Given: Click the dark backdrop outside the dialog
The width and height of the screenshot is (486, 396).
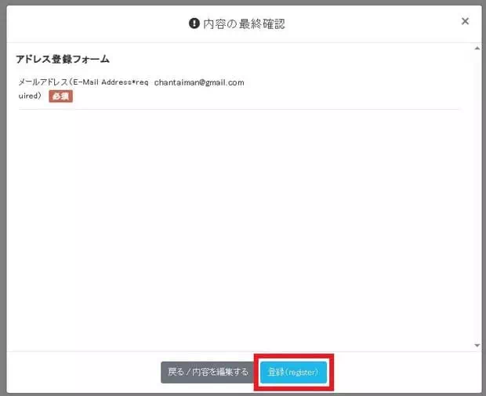Looking at the screenshot, I should point(2,196).
